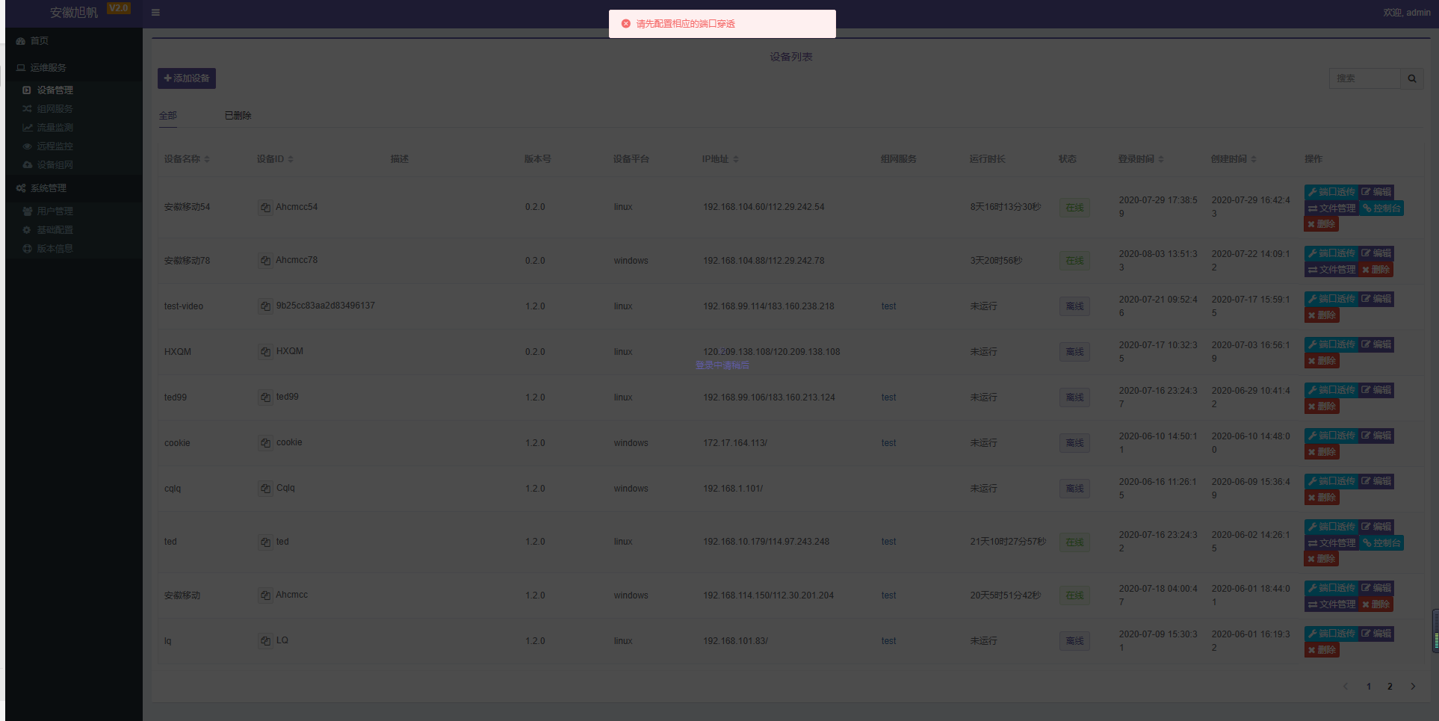Click 端口透传 for 安徽移动54
Viewport: 1439px width, 721px height.
click(1331, 192)
